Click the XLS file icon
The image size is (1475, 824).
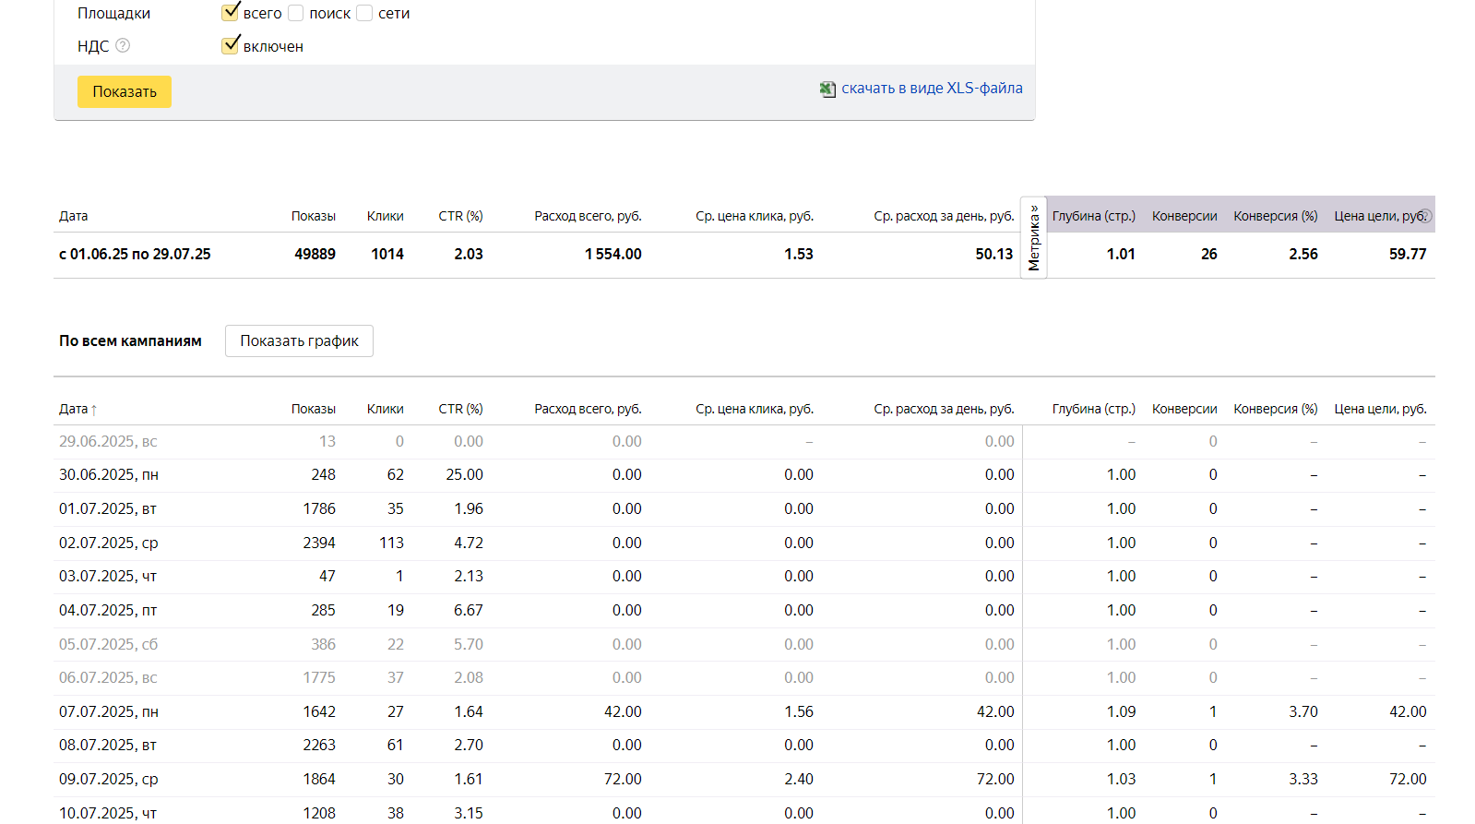pos(827,90)
